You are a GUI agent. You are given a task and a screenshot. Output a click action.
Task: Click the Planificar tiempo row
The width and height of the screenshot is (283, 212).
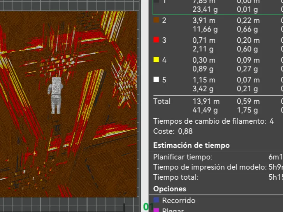[x=183, y=157]
